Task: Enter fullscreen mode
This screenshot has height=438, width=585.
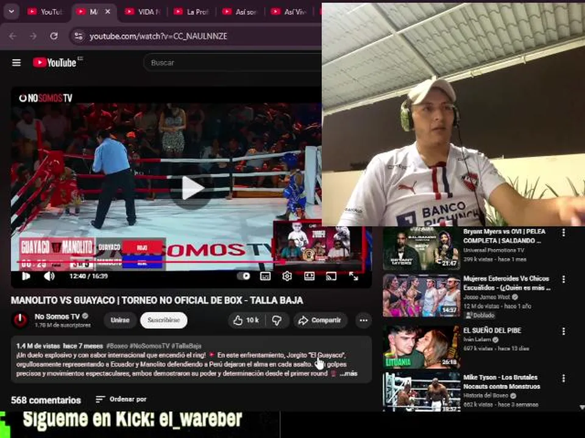Action: [353, 276]
